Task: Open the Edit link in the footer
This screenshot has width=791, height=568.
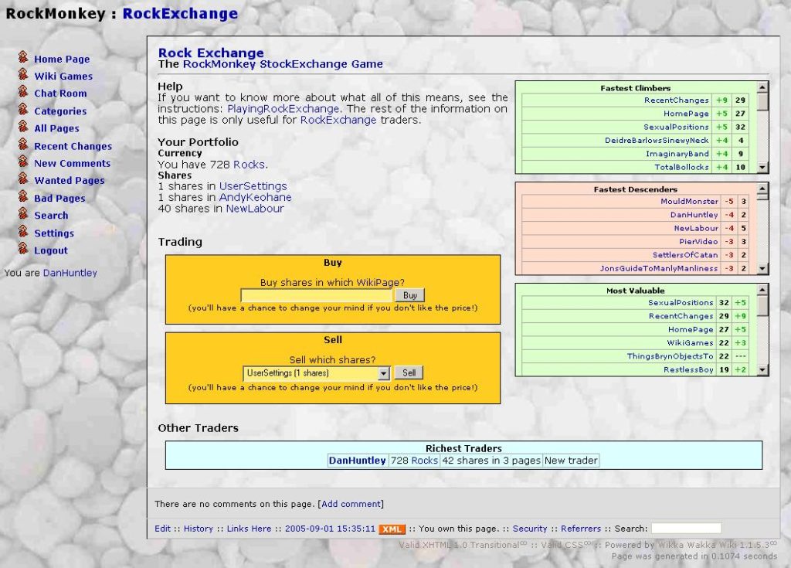Action: (x=162, y=529)
